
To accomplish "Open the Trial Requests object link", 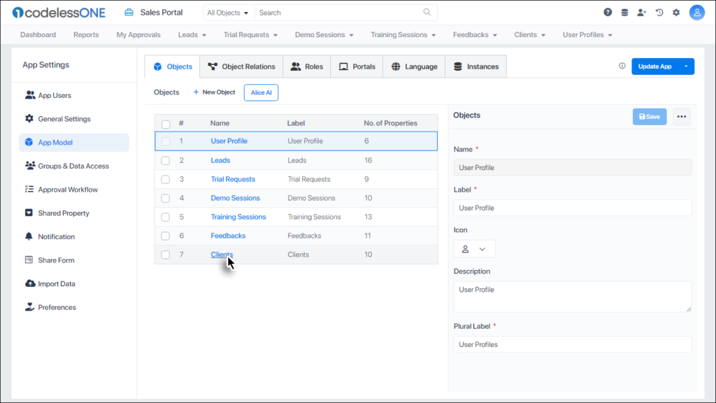I will pyautogui.click(x=233, y=179).
